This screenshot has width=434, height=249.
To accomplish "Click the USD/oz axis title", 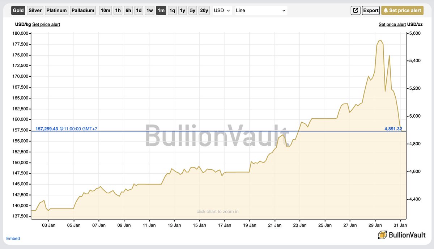I will pyautogui.click(x=415, y=24).
